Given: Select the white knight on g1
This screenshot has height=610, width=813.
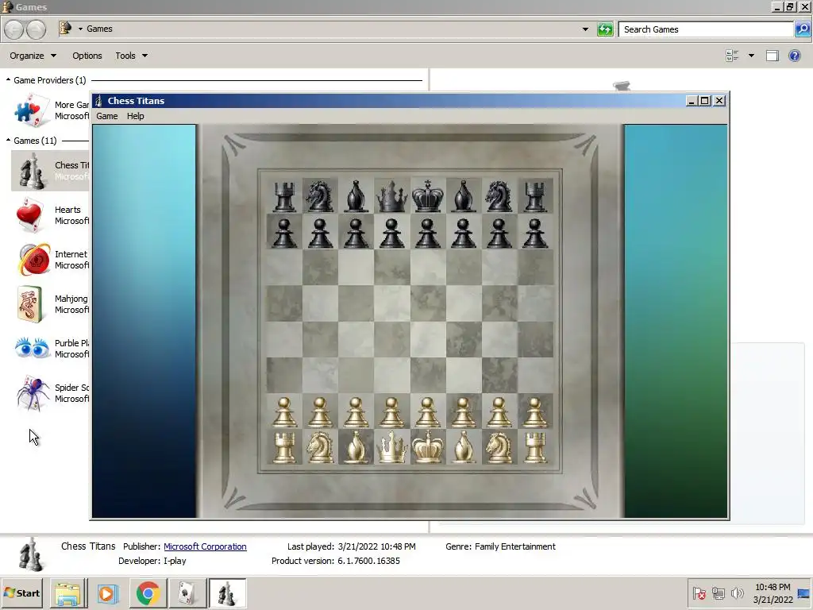Looking at the screenshot, I should 499,447.
